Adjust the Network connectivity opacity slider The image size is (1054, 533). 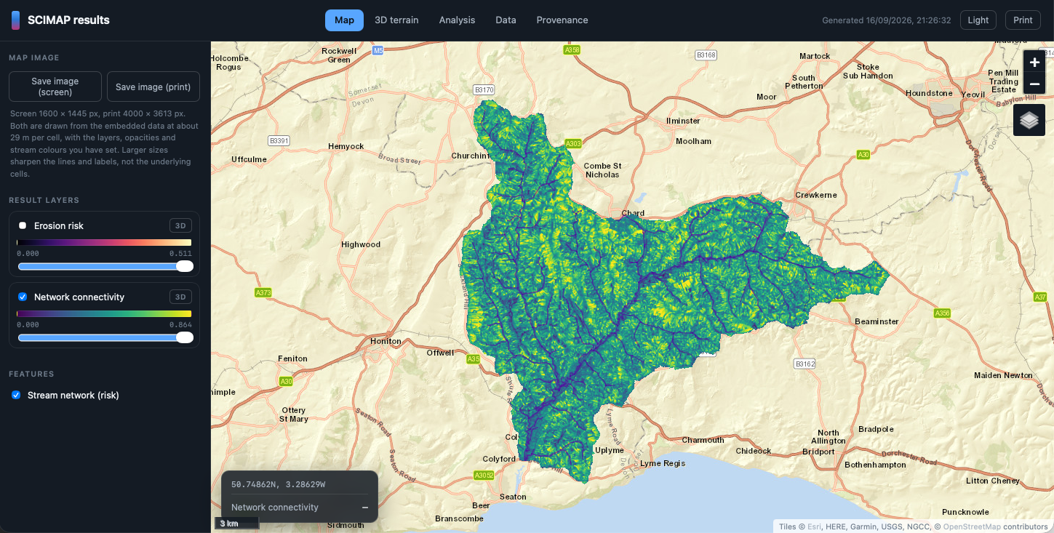pos(105,337)
